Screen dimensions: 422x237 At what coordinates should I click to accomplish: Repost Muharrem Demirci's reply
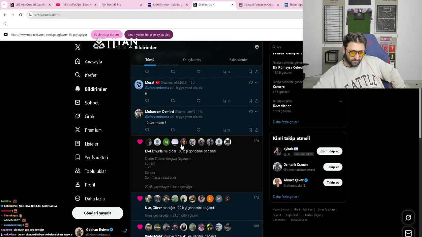point(173,130)
